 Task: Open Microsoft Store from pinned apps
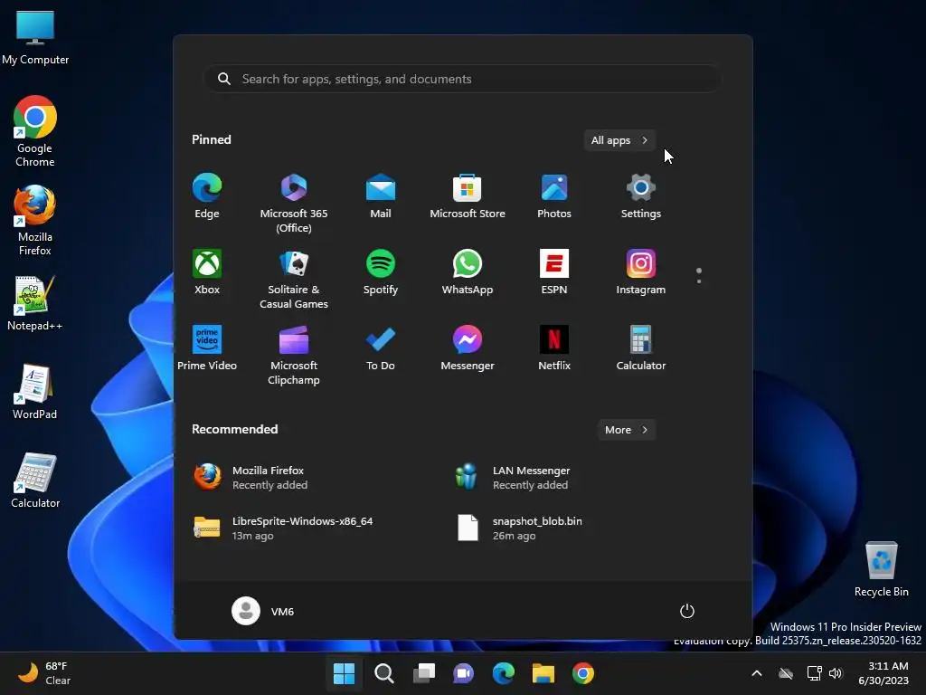468,196
